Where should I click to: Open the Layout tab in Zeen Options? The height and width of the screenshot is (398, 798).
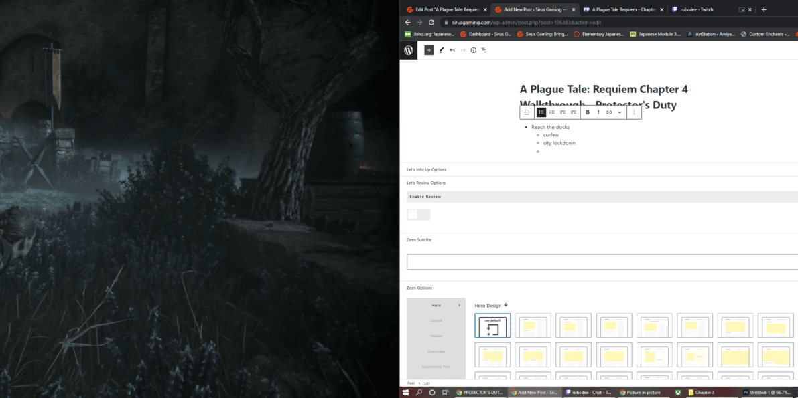click(x=436, y=320)
